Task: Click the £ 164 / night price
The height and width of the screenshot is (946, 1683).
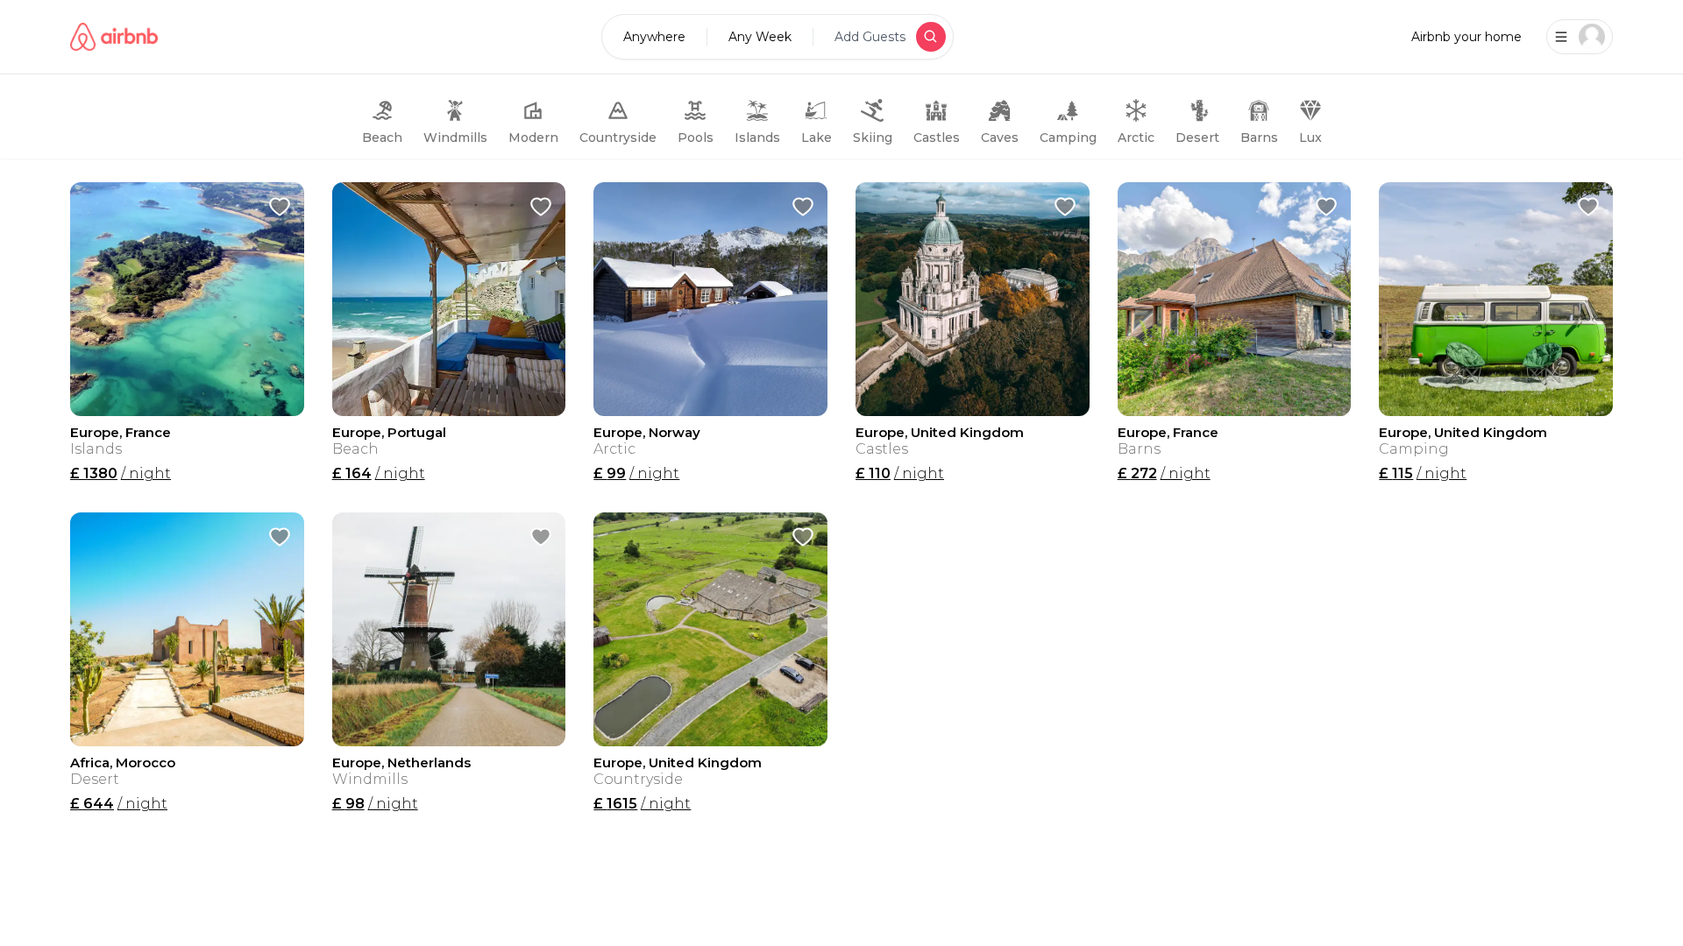Action: pyautogui.click(x=378, y=473)
